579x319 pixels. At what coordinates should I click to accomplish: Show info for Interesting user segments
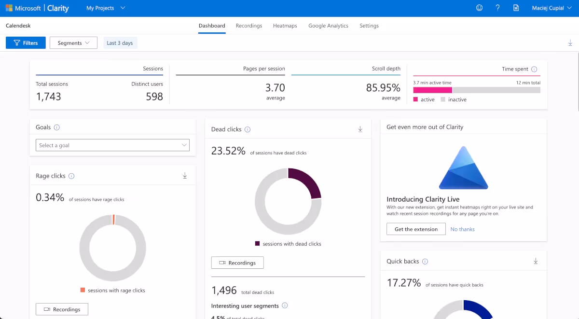tap(285, 305)
